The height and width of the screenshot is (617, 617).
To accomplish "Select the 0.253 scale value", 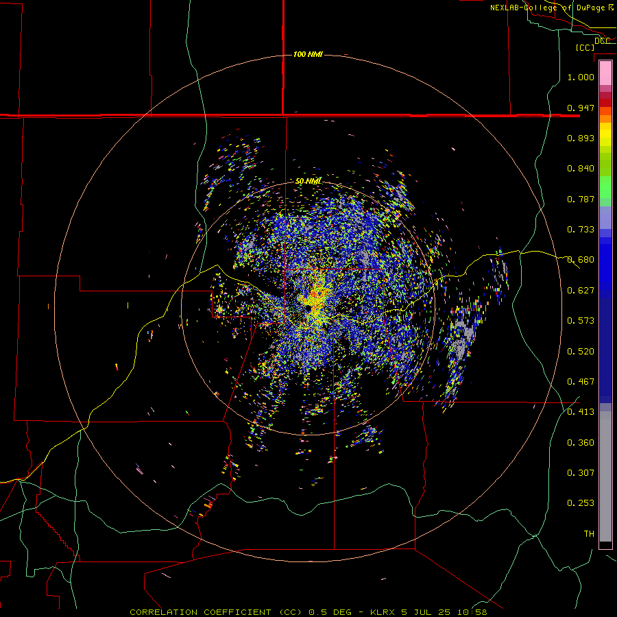I will 581,503.
